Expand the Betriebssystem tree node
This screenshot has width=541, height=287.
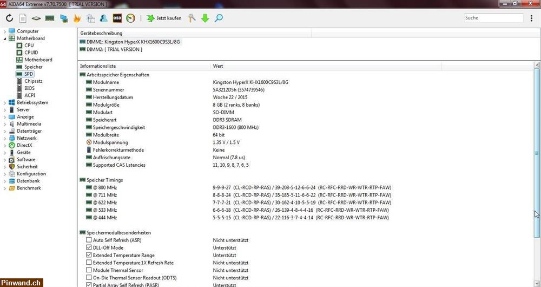(x=5, y=102)
